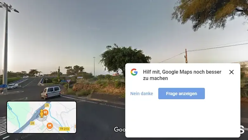The height and width of the screenshot is (140, 248).
Task: Open the lower restaurant pin on the minimap
Action: pyautogui.click(x=50, y=126)
